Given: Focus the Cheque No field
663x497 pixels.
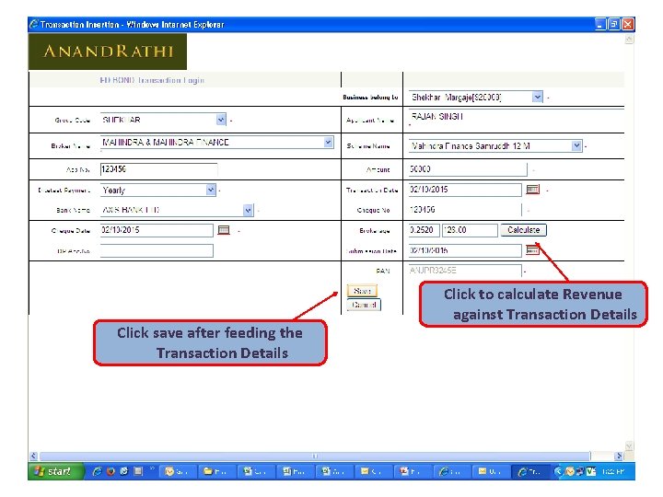Looking at the screenshot, I should click(x=465, y=210).
